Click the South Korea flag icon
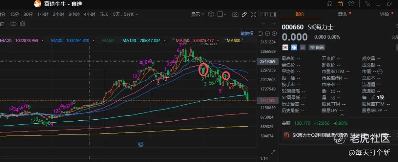 285,47
